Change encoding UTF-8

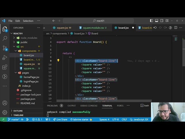[x=115, y=119]
